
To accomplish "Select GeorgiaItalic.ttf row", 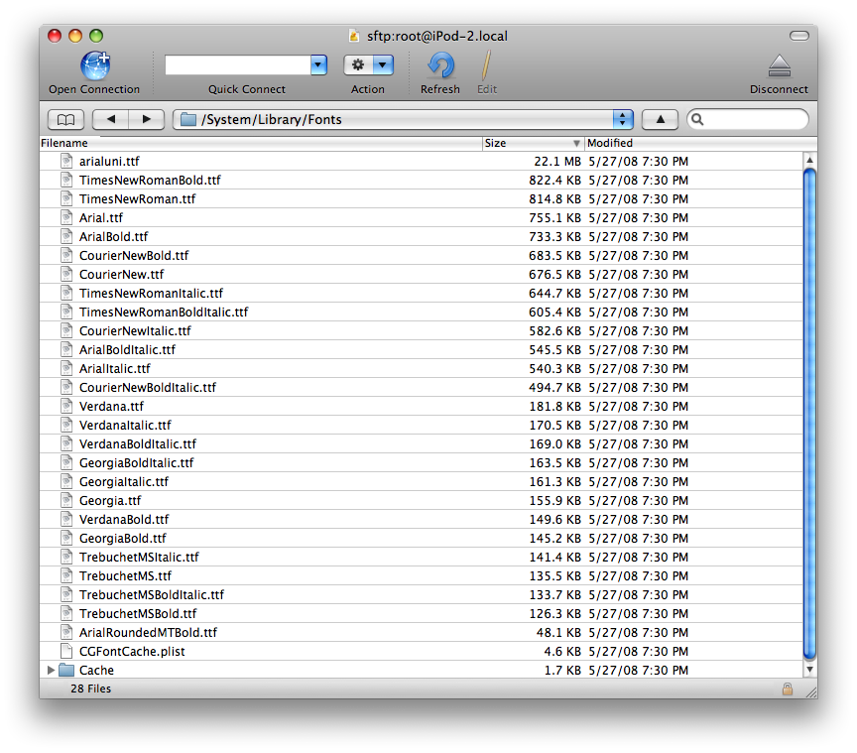I will point(421,482).
